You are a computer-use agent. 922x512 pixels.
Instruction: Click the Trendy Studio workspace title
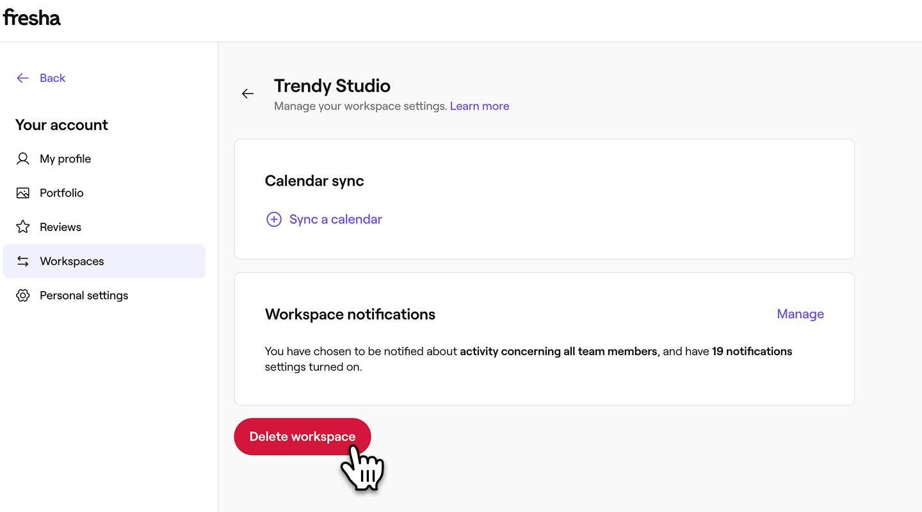point(332,86)
